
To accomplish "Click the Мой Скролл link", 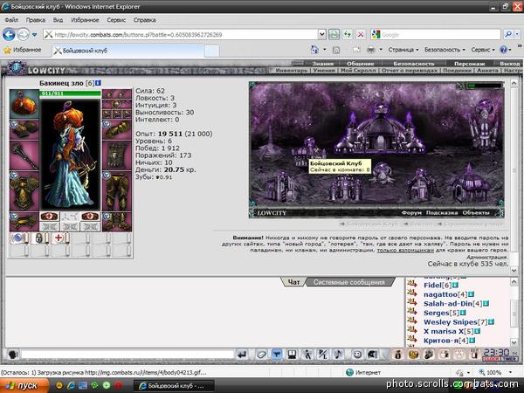I will coord(358,71).
